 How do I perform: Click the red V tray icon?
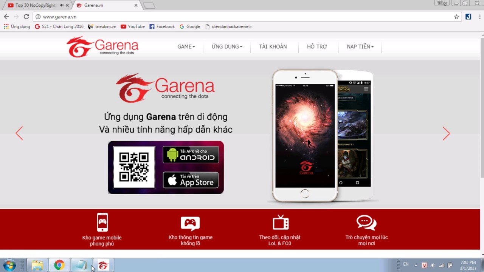tap(424, 265)
